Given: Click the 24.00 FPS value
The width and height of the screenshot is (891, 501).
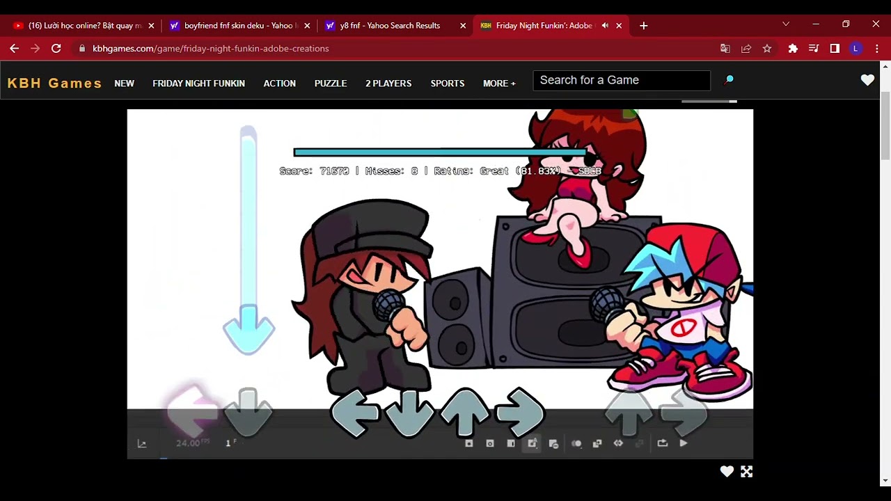Looking at the screenshot, I should [192, 443].
